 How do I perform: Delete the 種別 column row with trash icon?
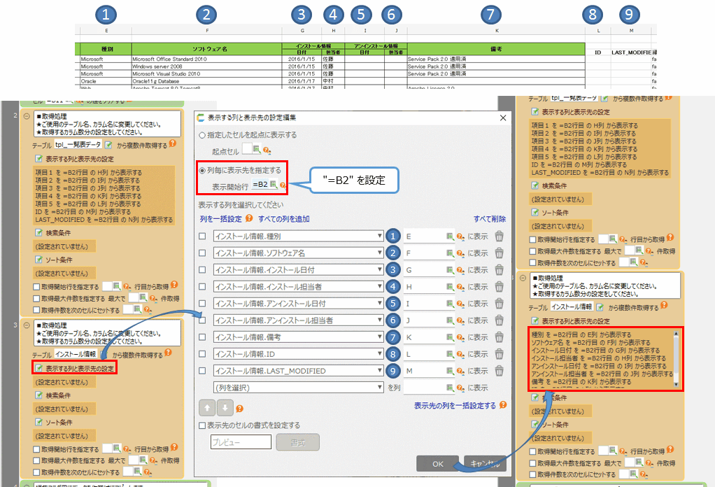[x=499, y=237]
